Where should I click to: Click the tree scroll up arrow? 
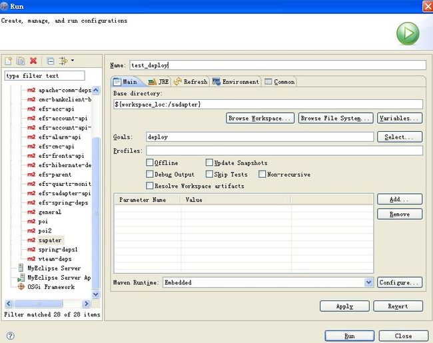(96, 90)
